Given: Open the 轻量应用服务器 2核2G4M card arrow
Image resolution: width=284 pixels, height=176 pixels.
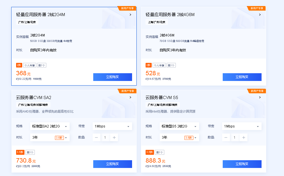Looking at the screenshot, I should click(130, 15).
